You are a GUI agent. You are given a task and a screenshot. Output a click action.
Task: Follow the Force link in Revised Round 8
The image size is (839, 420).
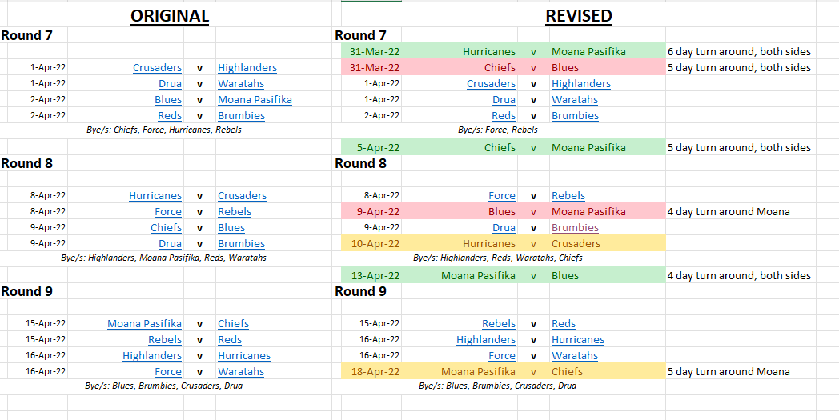[x=502, y=196]
